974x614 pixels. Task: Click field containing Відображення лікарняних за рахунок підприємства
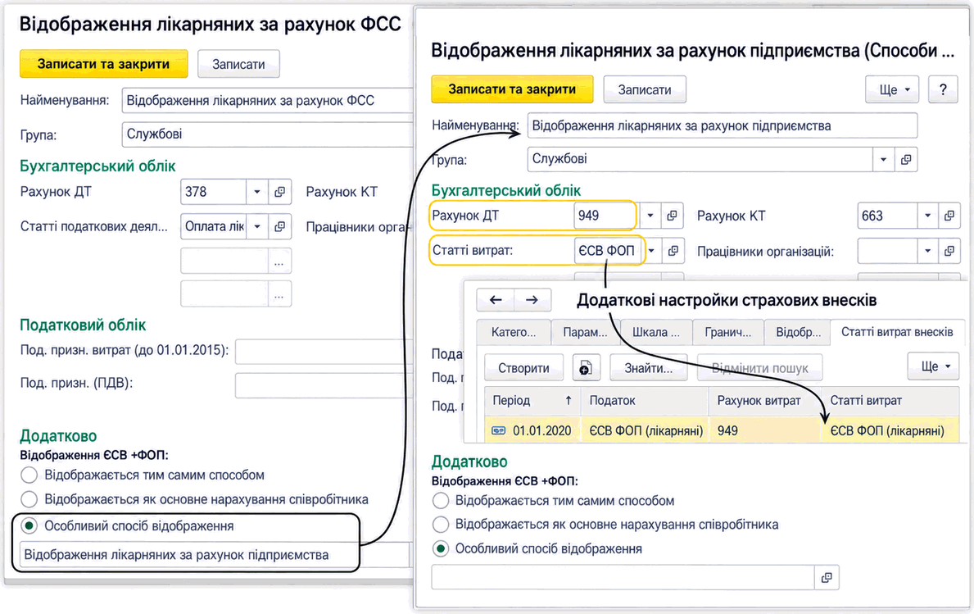click(x=215, y=555)
